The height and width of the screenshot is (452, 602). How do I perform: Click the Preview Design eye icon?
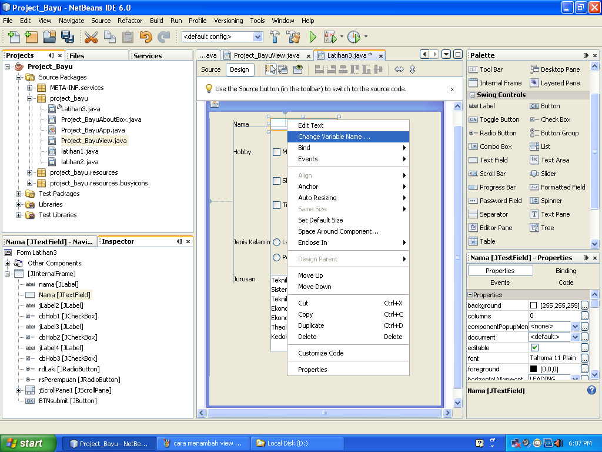pyautogui.click(x=298, y=69)
